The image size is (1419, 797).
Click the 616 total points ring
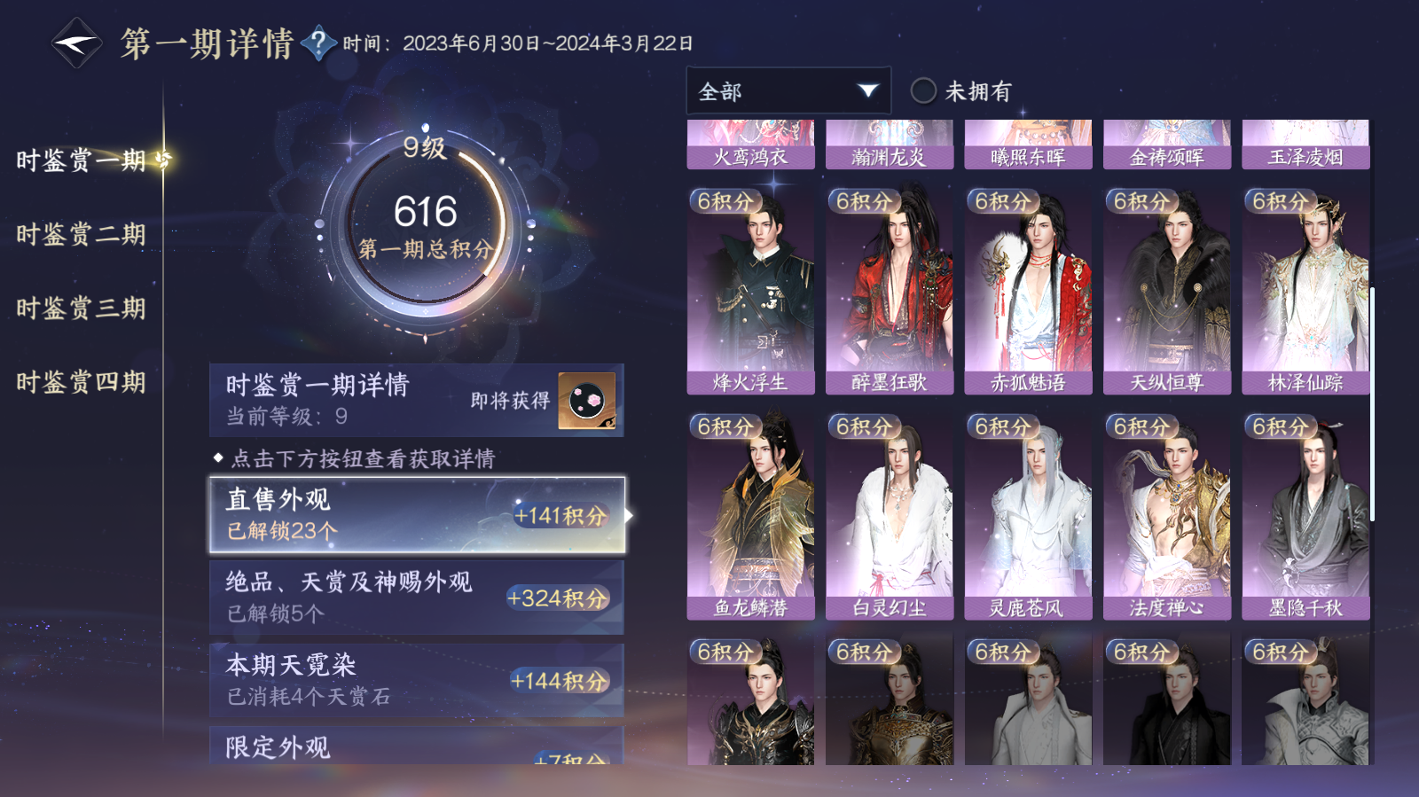425,226
